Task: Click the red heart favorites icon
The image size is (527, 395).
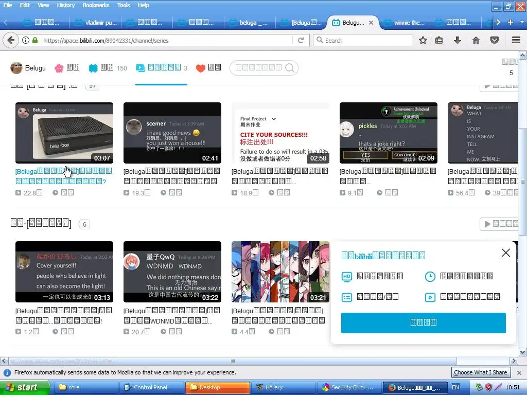Action: pos(201,68)
